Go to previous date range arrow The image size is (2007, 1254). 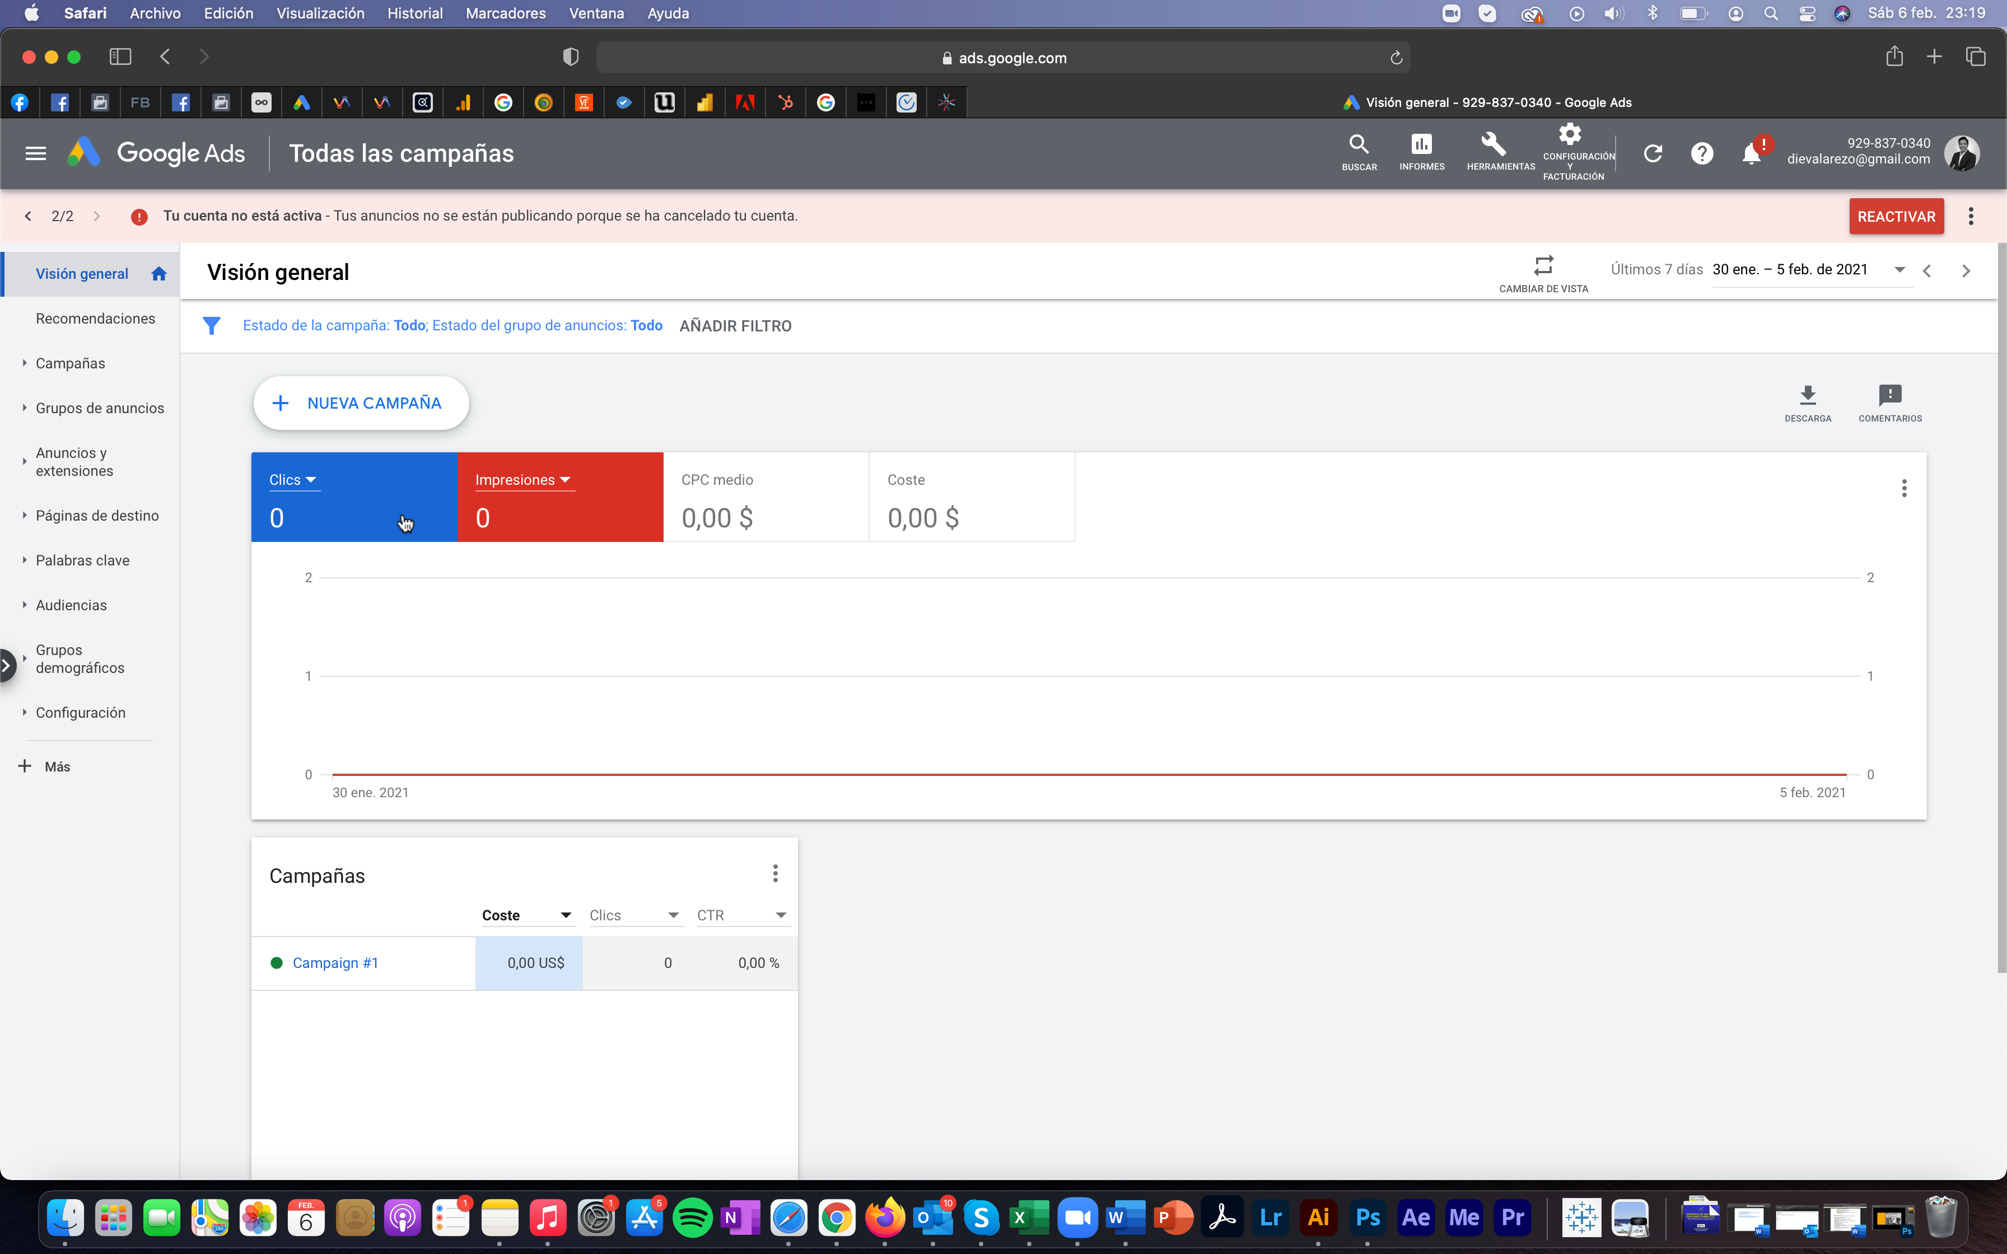coord(1927,271)
